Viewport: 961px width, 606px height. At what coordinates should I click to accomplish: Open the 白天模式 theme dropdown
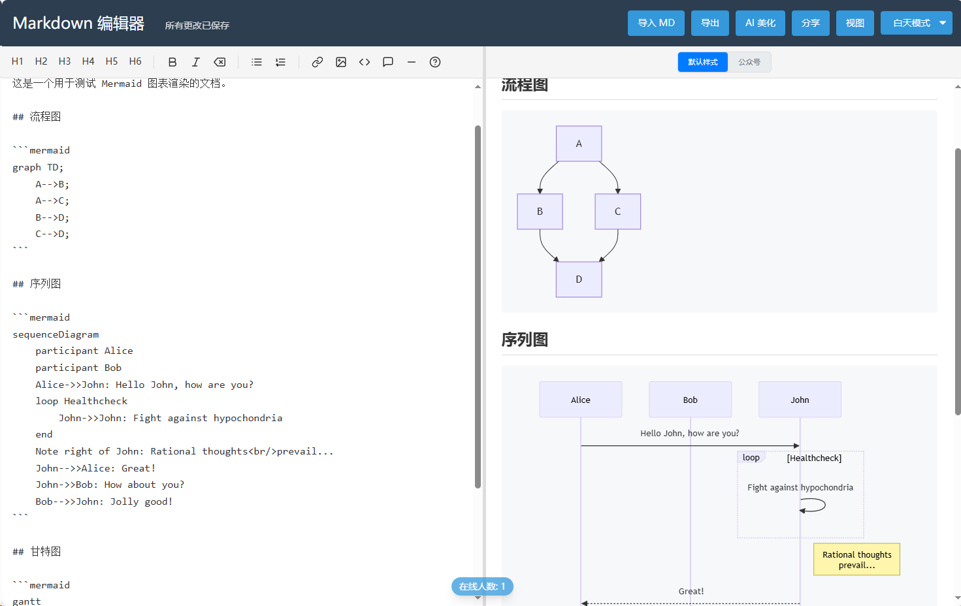tap(917, 23)
